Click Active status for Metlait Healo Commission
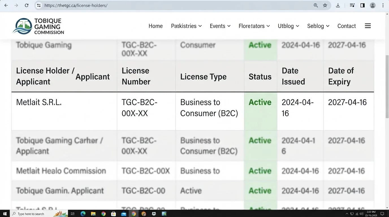This screenshot has width=389, height=217. pyautogui.click(x=260, y=171)
